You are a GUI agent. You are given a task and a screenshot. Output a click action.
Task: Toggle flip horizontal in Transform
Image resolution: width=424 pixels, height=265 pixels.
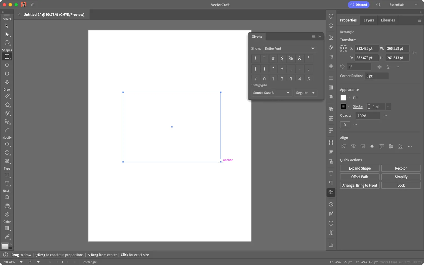tap(379, 67)
